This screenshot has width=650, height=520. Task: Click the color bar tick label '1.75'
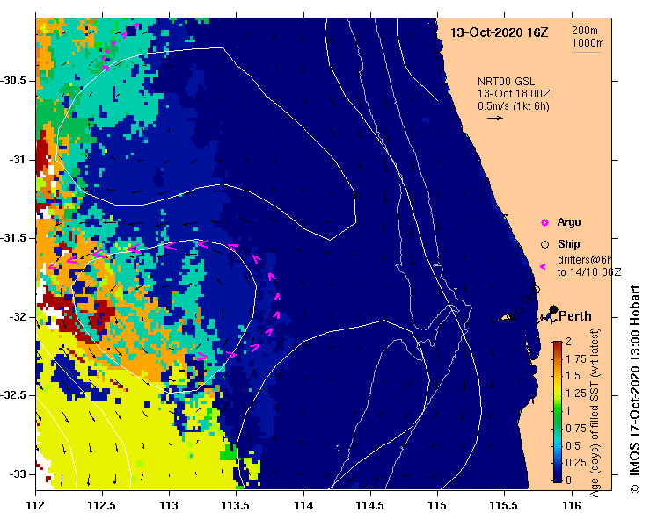pyautogui.click(x=576, y=358)
